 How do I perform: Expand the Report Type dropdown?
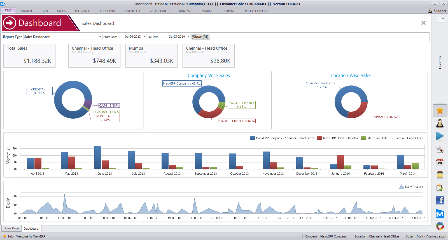tap(100, 37)
